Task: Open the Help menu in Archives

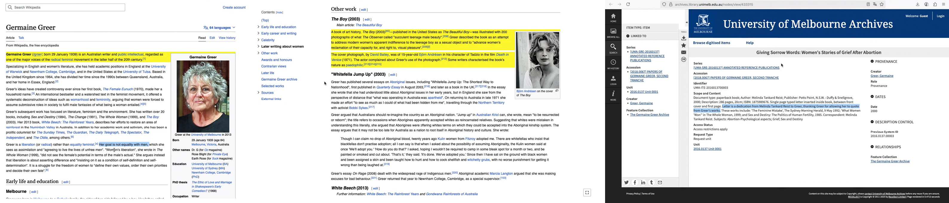Action: [750, 43]
